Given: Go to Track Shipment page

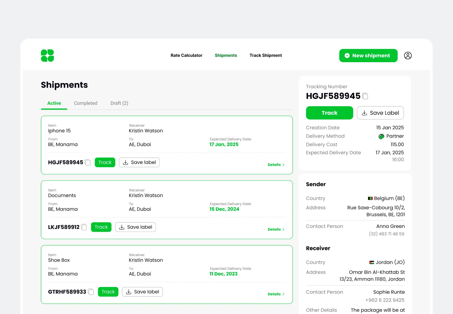Looking at the screenshot, I should click(266, 56).
